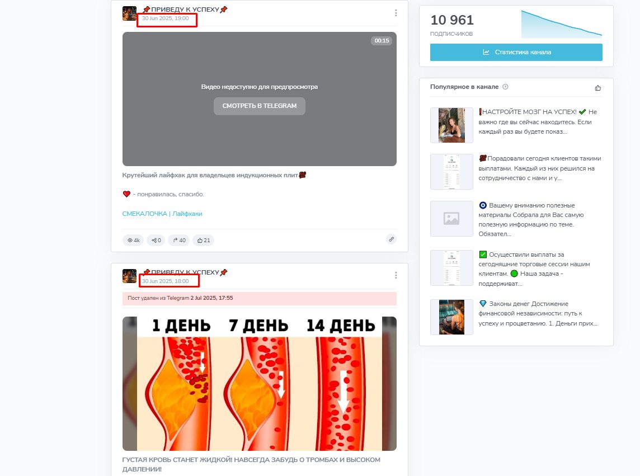Copy the 19:00 post's link icon
This screenshot has height=476, width=640.
click(391, 239)
